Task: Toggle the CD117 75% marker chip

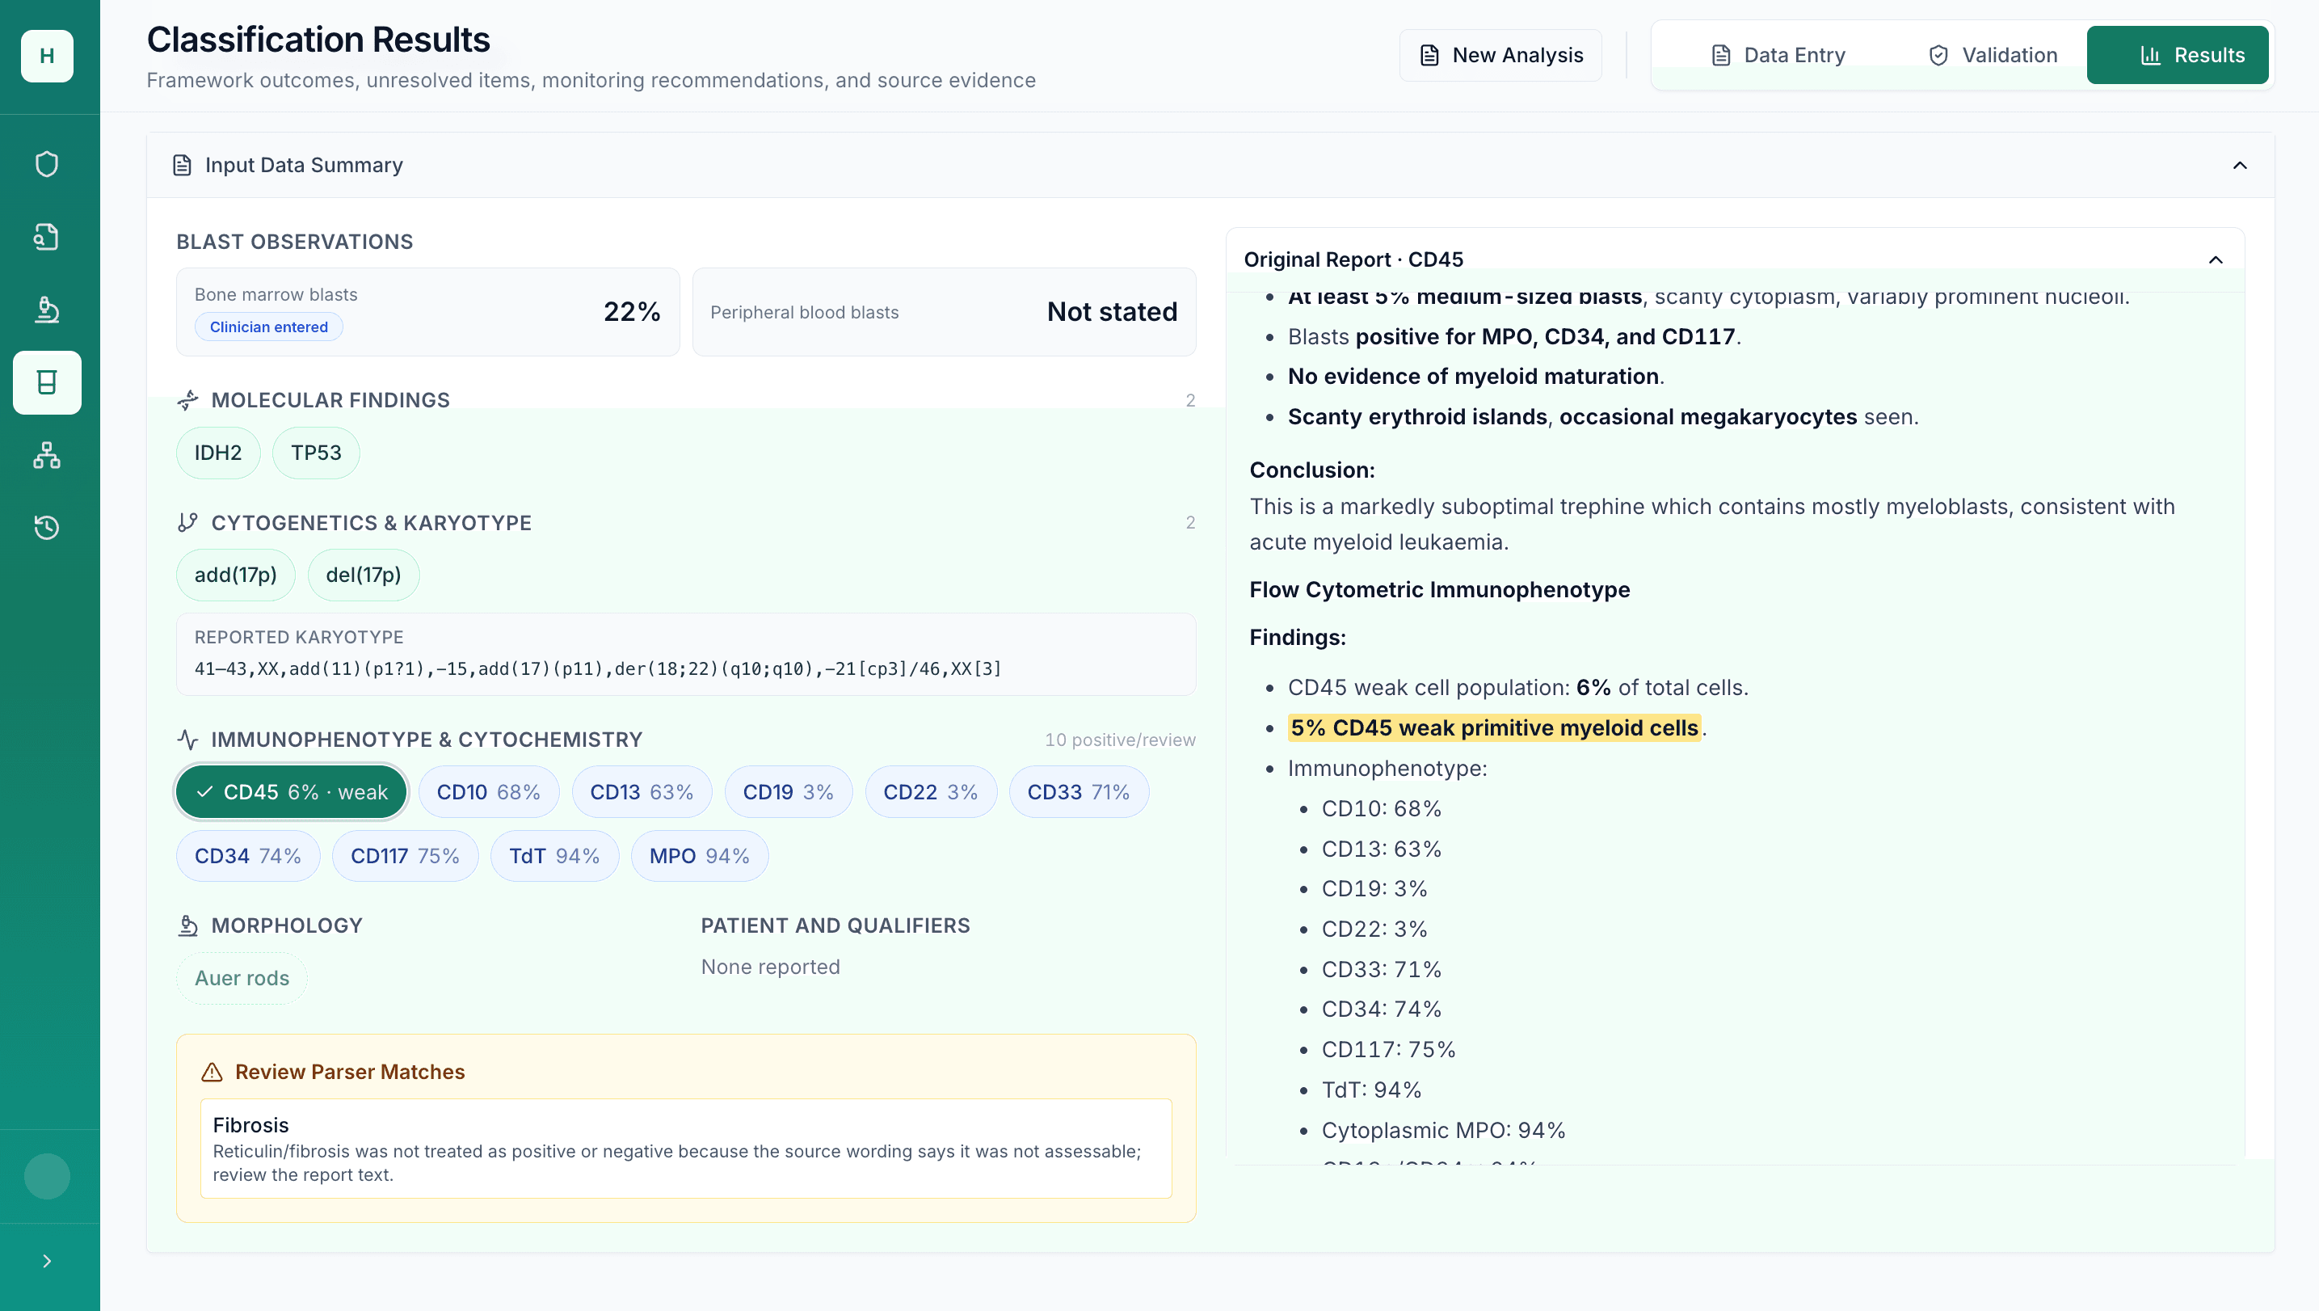Action: [405, 856]
